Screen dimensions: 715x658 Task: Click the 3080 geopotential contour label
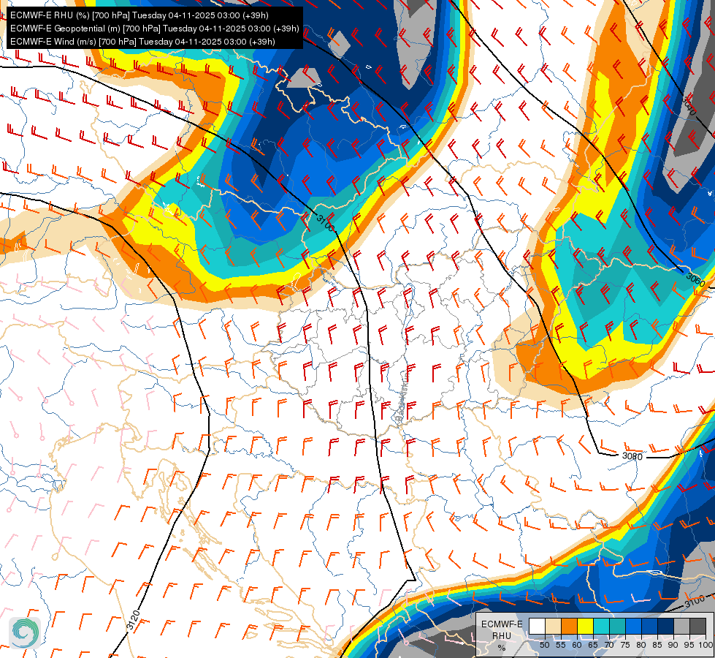[632, 456]
